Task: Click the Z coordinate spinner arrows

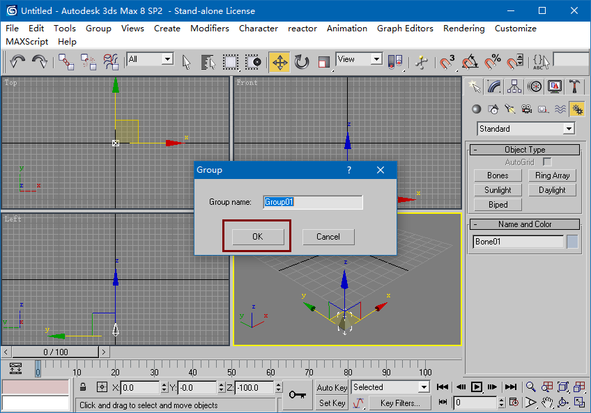Action: [278, 387]
